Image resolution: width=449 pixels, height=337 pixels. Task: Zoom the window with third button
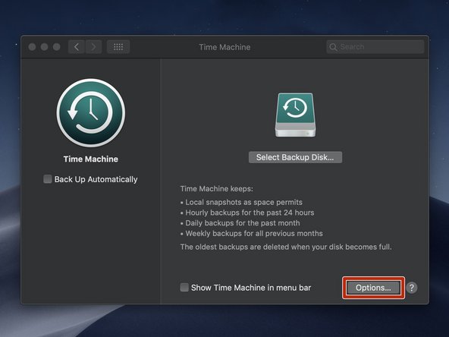click(57, 47)
